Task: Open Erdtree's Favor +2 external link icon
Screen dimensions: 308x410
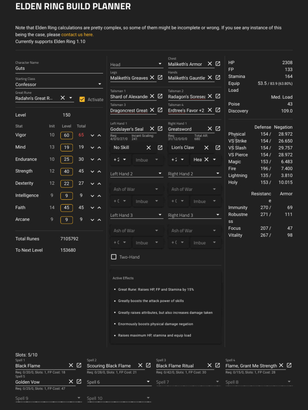Action: (x=218, y=110)
